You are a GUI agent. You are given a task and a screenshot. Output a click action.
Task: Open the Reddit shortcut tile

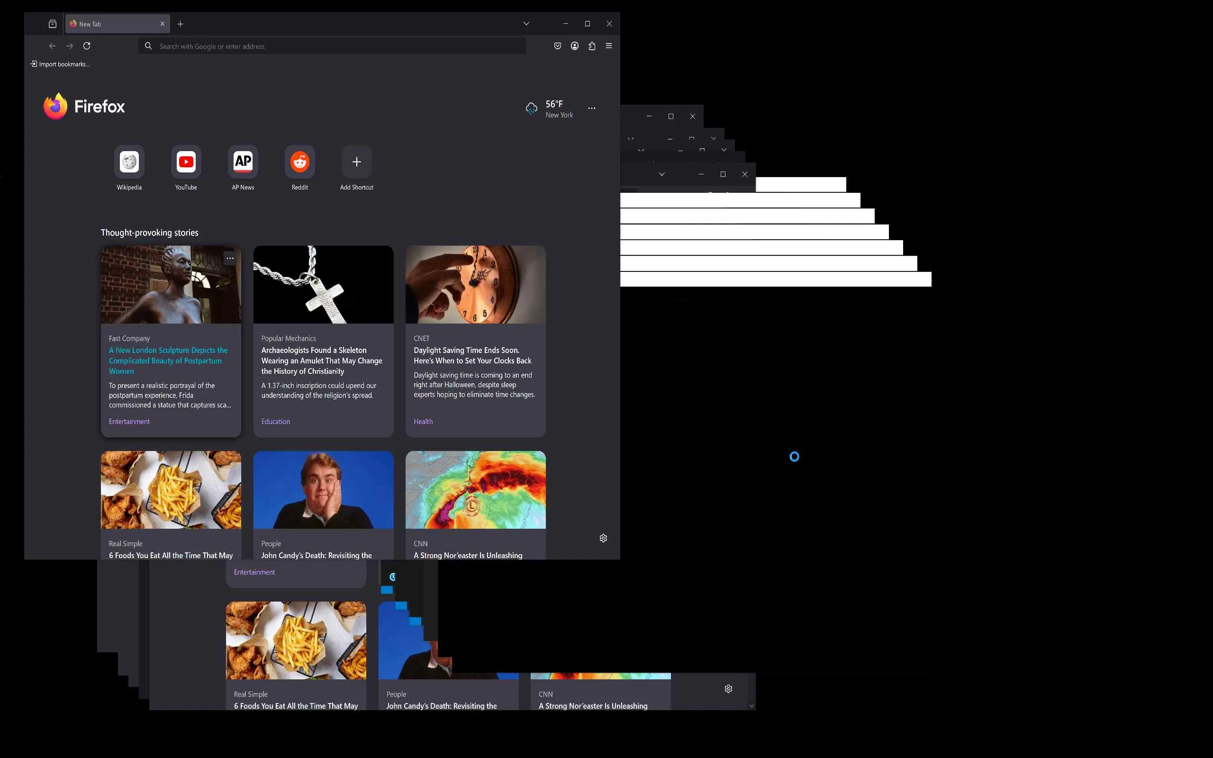[300, 162]
